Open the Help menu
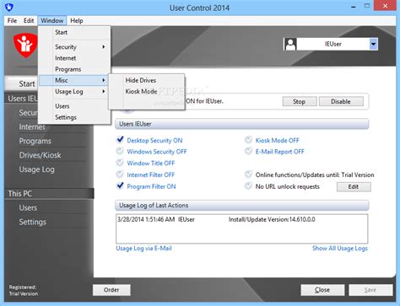The height and width of the screenshot is (306, 400). 77,21
